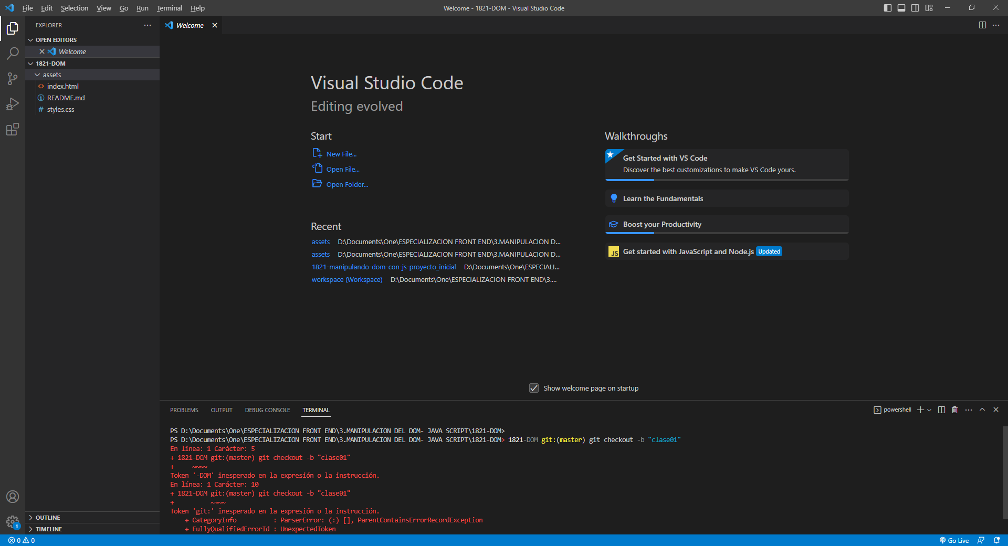The image size is (1008, 546).
Task: Close the terminal panel
Action: click(996, 409)
